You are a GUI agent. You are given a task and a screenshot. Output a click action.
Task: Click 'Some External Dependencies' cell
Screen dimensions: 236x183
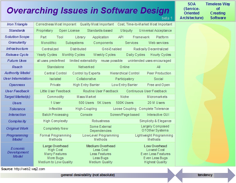click(x=101, y=129)
